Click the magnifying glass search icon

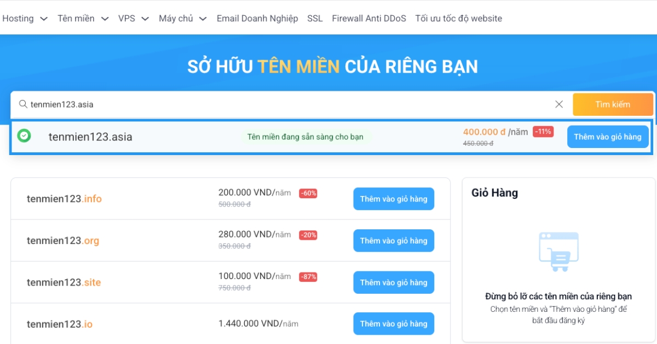tap(22, 104)
